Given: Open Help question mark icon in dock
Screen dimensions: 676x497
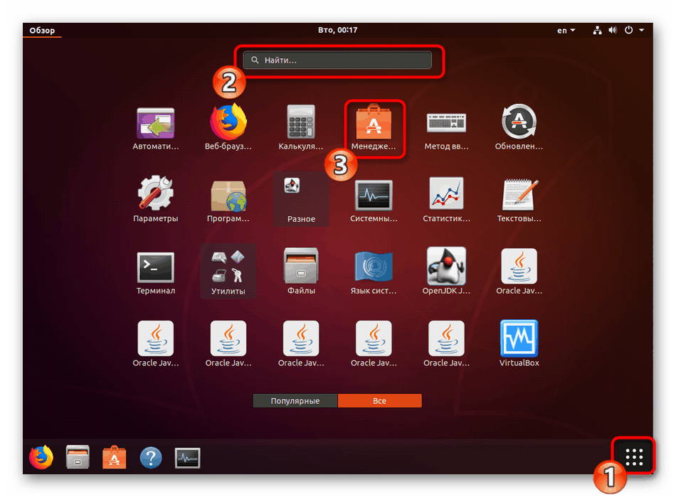Looking at the screenshot, I should [151, 457].
